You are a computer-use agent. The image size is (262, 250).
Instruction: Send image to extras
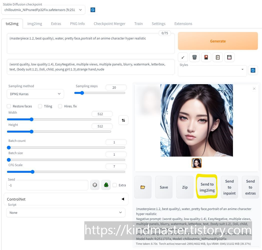coord(250,187)
